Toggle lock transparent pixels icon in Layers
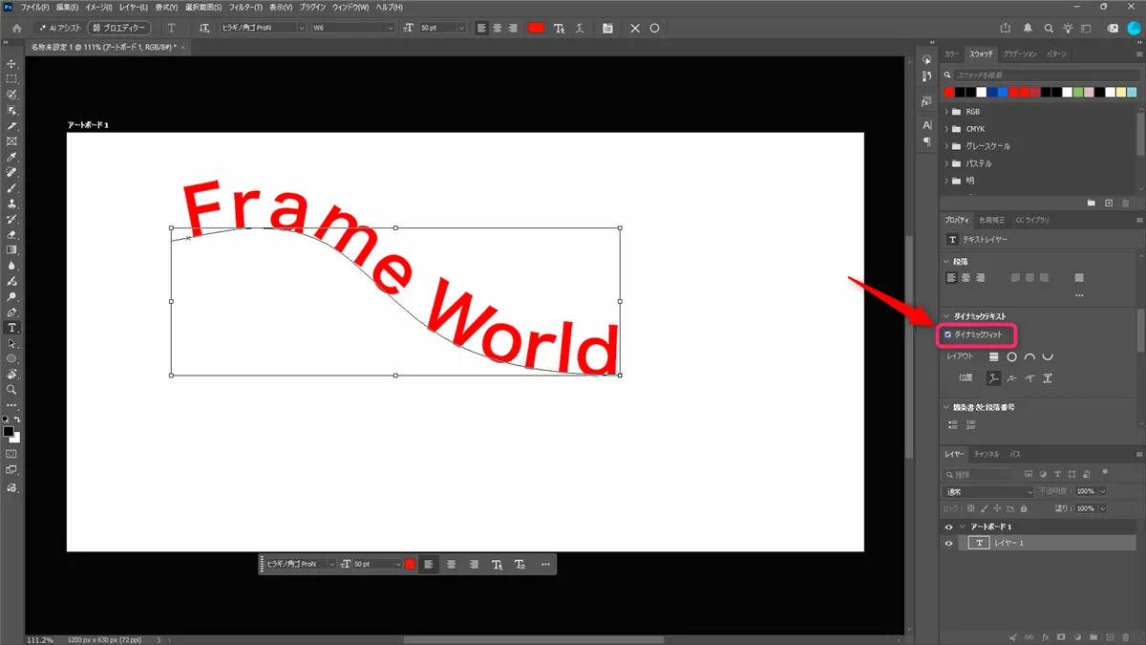 click(x=971, y=508)
